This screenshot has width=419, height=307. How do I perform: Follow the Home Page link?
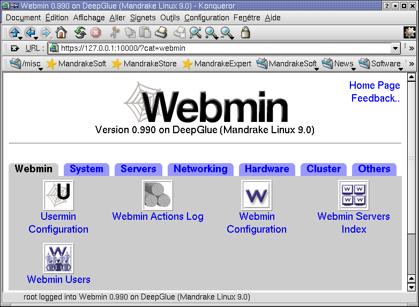(375, 86)
